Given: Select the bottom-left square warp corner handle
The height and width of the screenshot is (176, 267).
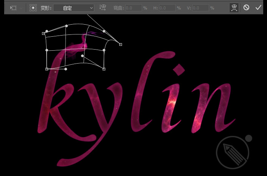Looking at the screenshot, I should point(47,69).
